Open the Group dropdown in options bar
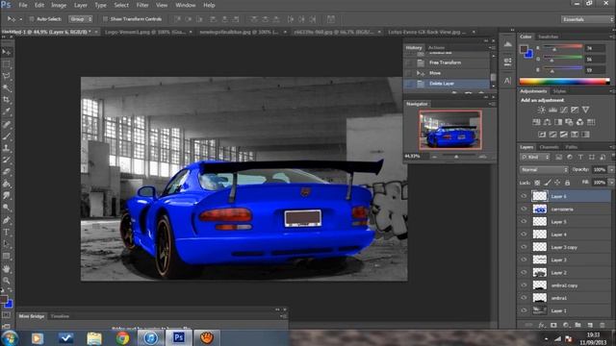The height and width of the screenshot is (346, 616). 81,19
